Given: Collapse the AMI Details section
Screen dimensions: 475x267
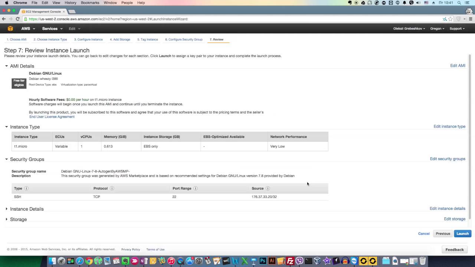Looking at the screenshot, I should [x=6, y=66].
